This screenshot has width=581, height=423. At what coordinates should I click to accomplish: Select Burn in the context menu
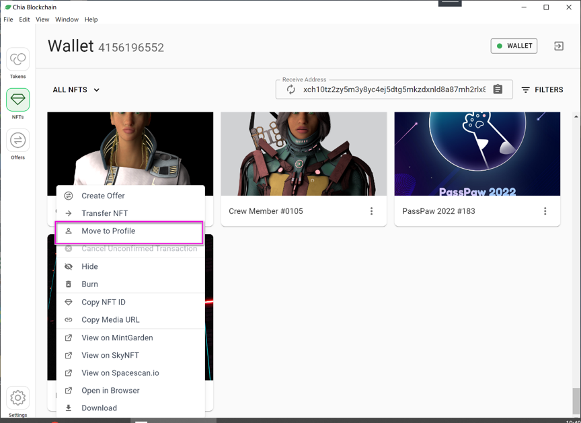(x=130, y=284)
